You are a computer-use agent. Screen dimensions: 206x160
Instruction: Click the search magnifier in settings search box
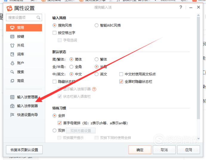tap(38, 18)
